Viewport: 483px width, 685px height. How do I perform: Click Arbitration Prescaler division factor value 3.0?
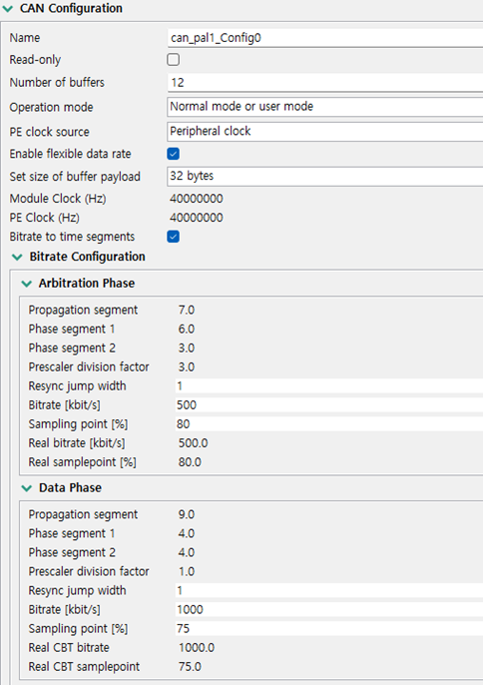pos(187,367)
